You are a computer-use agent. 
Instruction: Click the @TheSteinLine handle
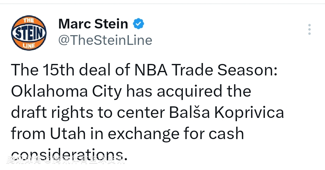click(x=105, y=40)
